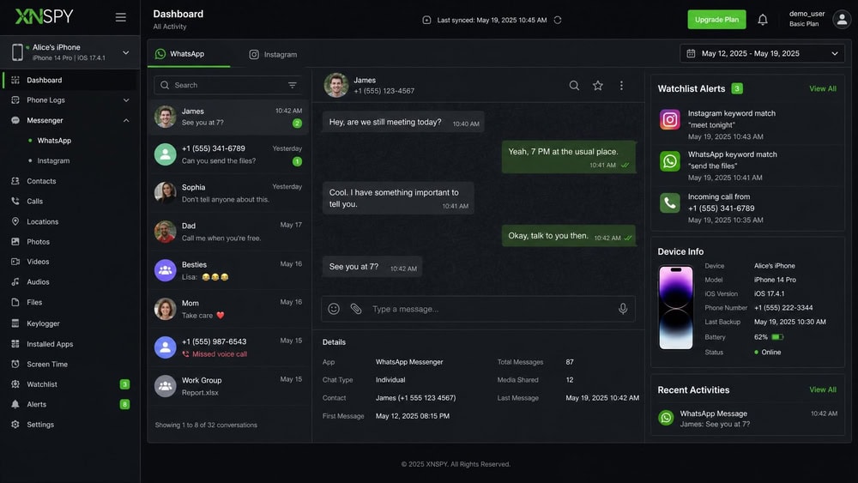Open the Sophia conversation
Image resolution: width=858 pixels, height=483 pixels.
click(229, 193)
